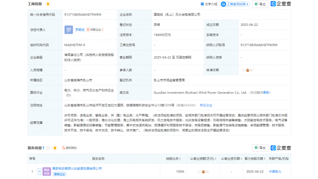Select the 100% shareholding value
This screenshot has width=318, height=179.
pos(180,172)
